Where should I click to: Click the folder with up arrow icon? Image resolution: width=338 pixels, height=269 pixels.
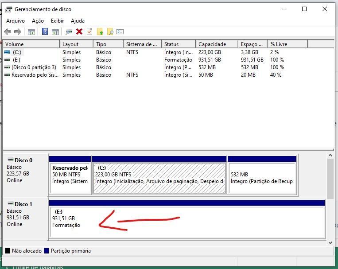click(100, 32)
